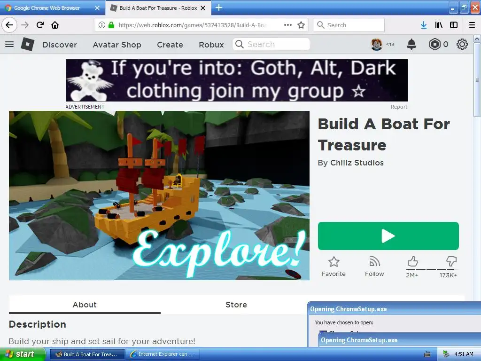Open the About tab
Image resolution: width=481 pixels, height=361 pixels.
85,305
